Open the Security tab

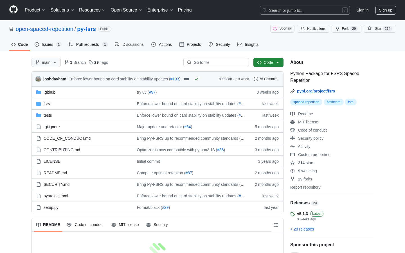point(219,44)
